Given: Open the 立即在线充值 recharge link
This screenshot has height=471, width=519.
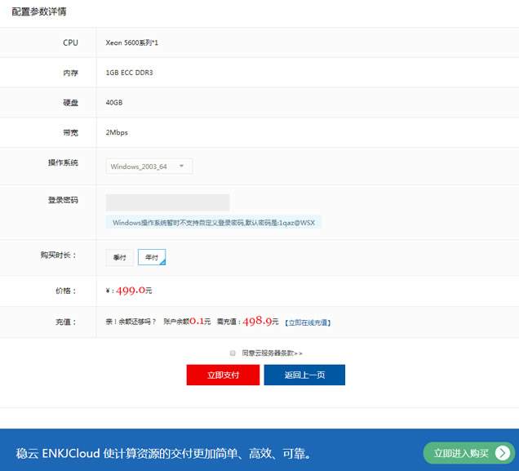Looking at the screenshot, I should [x=308, y=322].
